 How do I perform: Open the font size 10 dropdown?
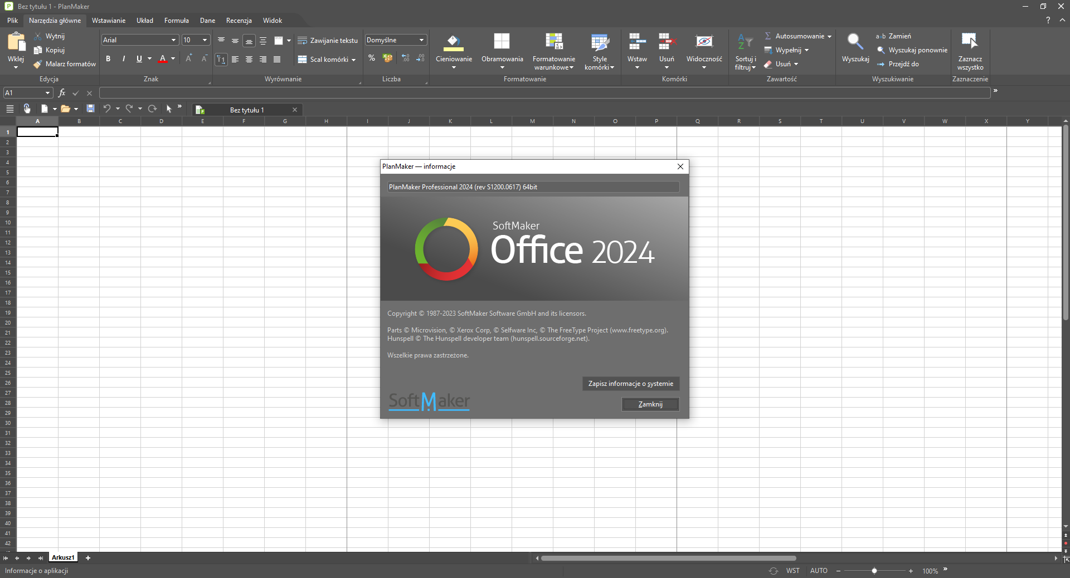point(205,40)
